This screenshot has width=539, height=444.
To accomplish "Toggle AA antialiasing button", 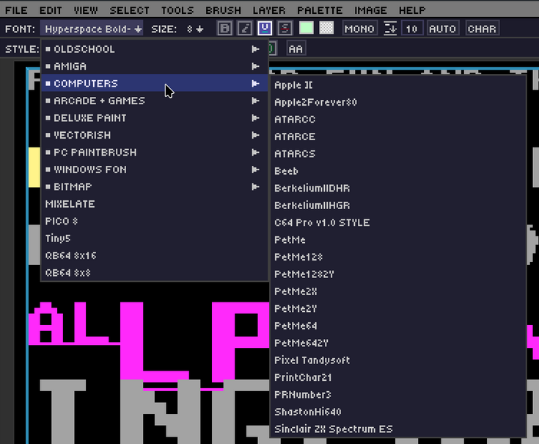I will [296, 49].
